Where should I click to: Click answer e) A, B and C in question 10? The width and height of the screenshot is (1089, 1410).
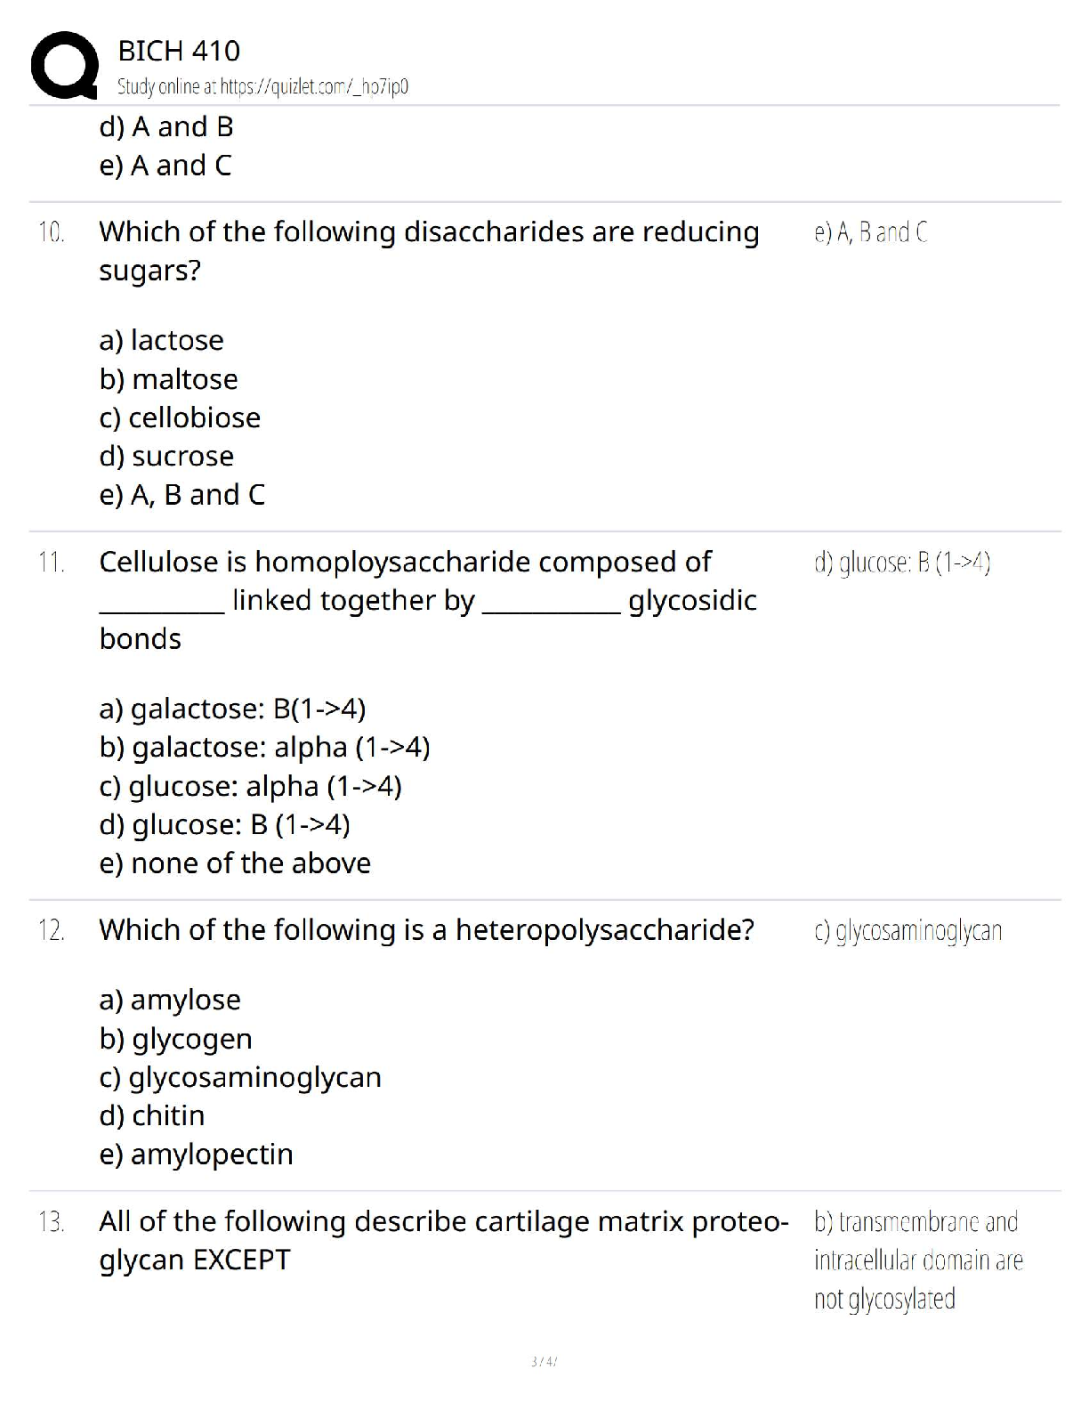(x=871, y=232)
